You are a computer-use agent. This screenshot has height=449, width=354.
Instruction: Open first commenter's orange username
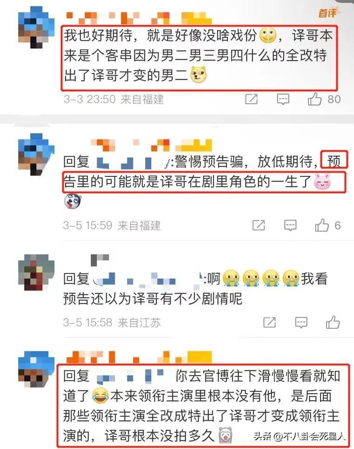point(139,18)
